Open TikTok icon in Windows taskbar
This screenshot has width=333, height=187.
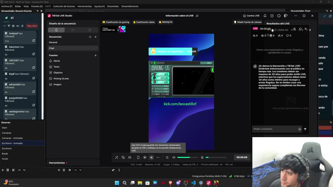[209, 183]
